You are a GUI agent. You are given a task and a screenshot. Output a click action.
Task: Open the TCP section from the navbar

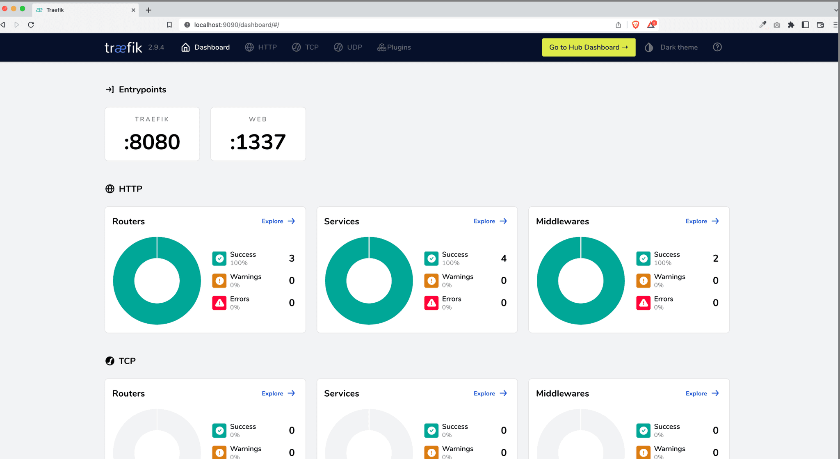[x=305, y=47]
